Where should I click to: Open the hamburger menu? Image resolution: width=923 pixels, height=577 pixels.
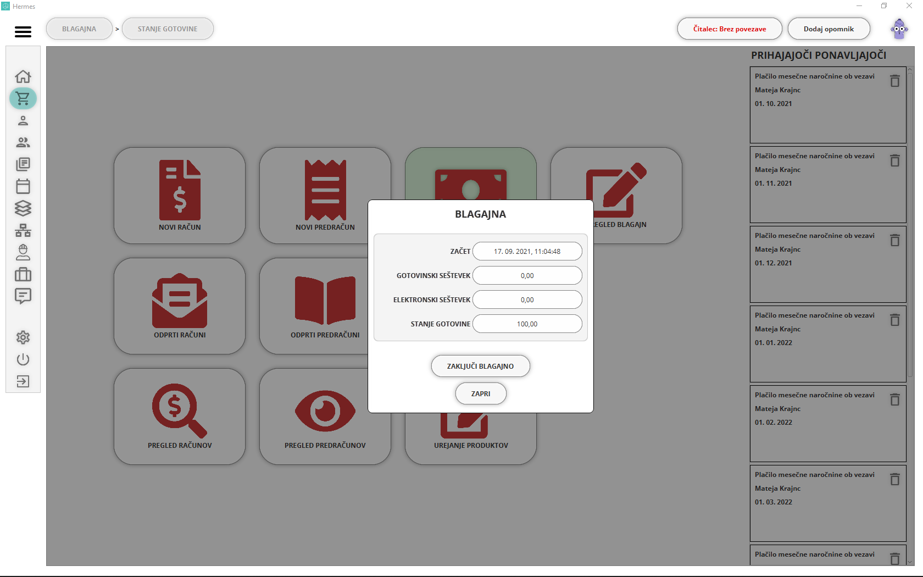(23, 32)
